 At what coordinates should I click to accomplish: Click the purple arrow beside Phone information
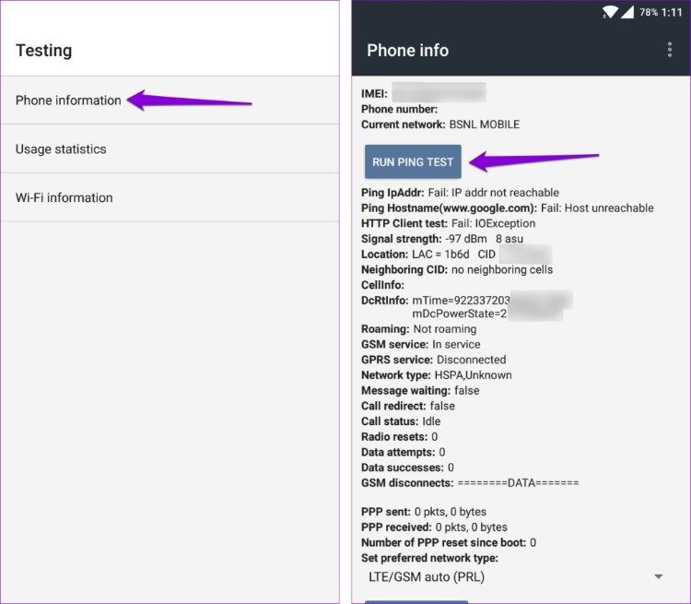[188, 100]
